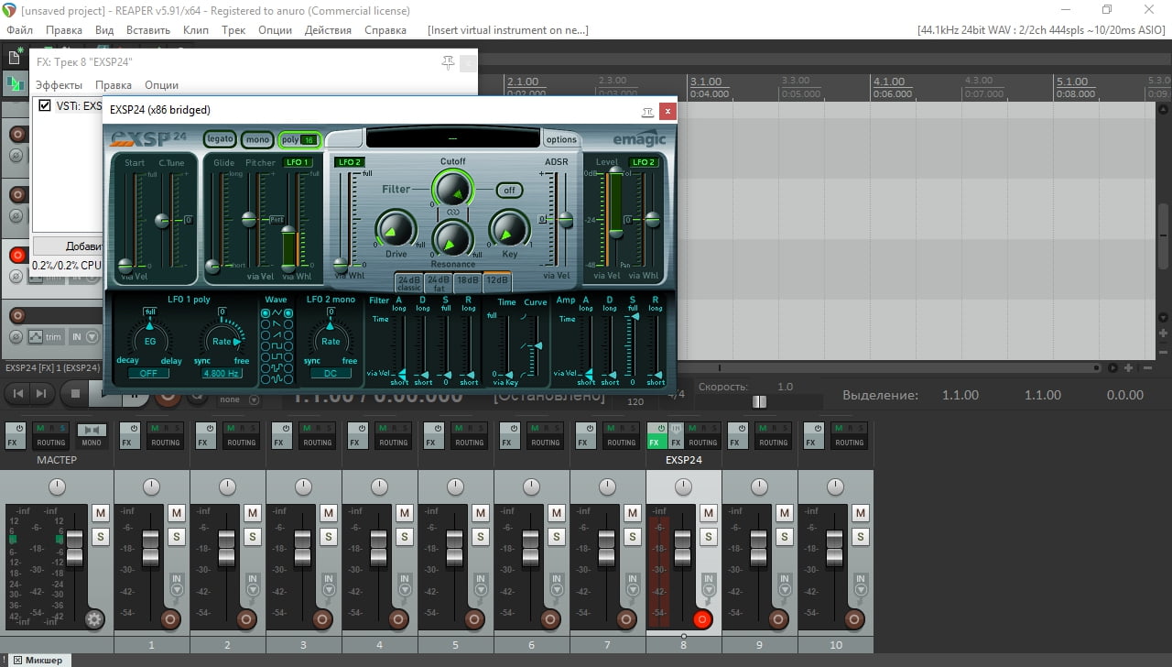The width and height of the screenshot is (1172, 667).
Task: Mute the EXSP24 track 8 with M
Action: click(709, 512)
